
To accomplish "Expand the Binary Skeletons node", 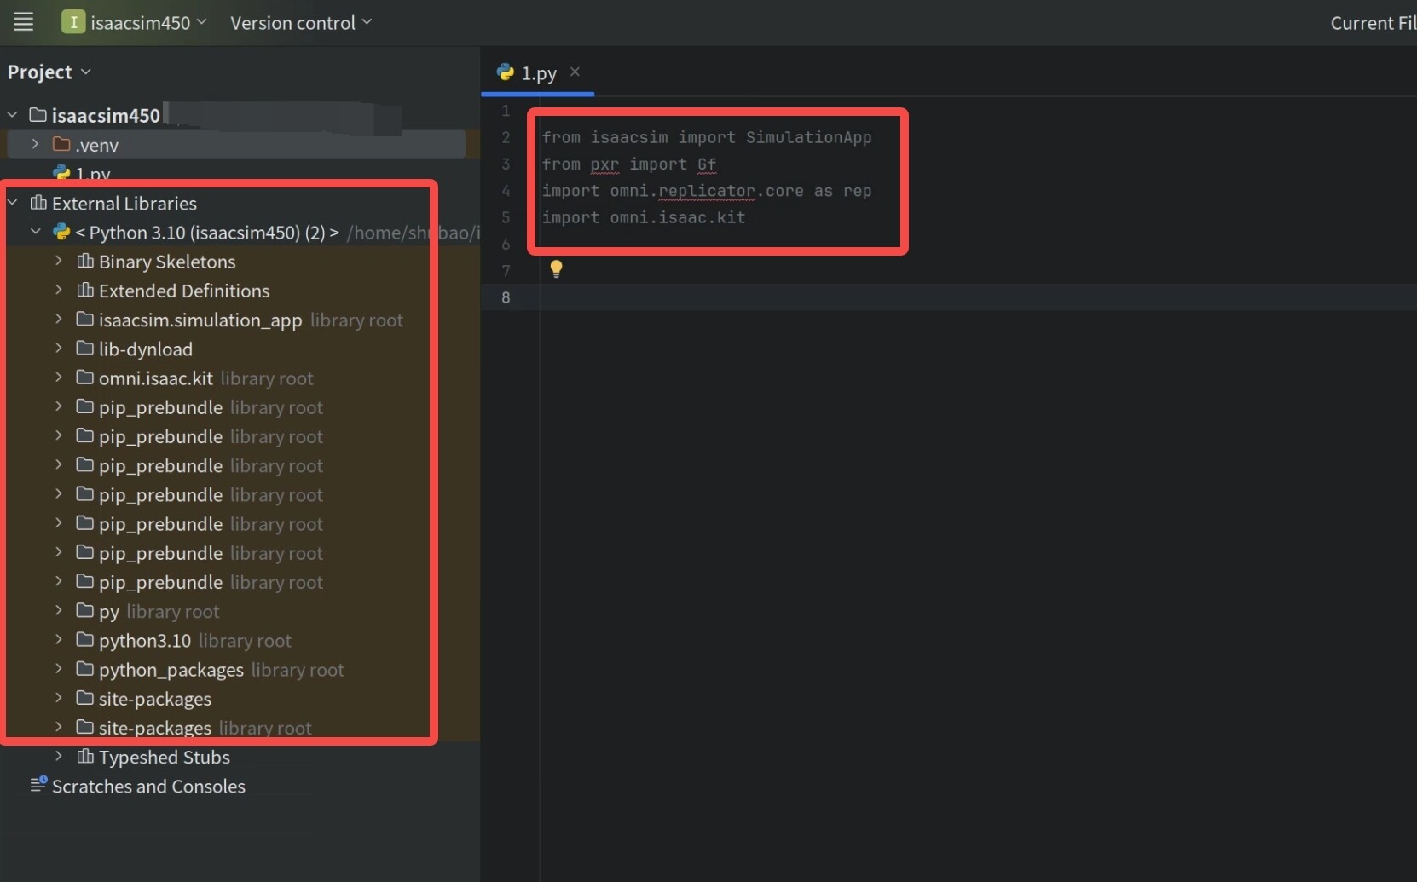I will (59, 261).
